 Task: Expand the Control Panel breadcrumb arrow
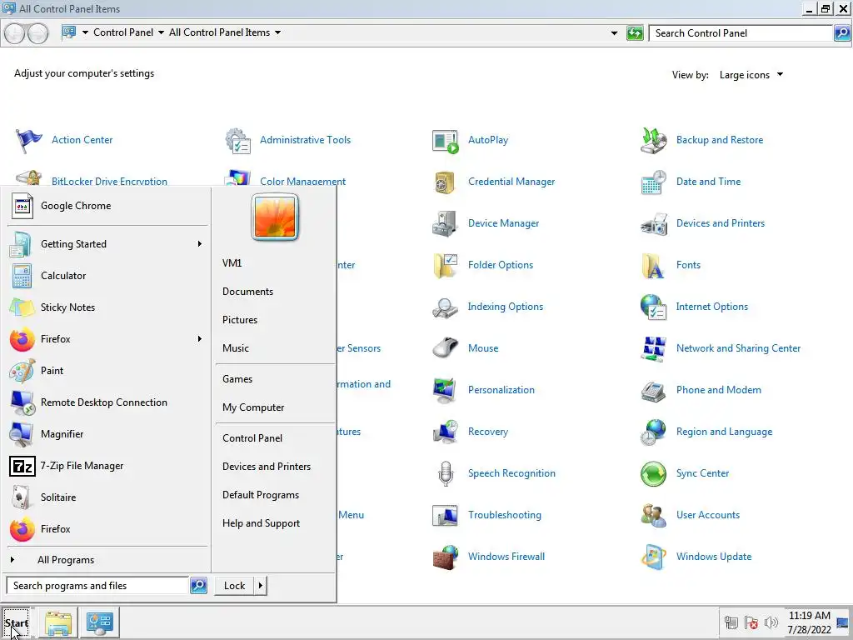pyautogui.click(x=161, y=32)
